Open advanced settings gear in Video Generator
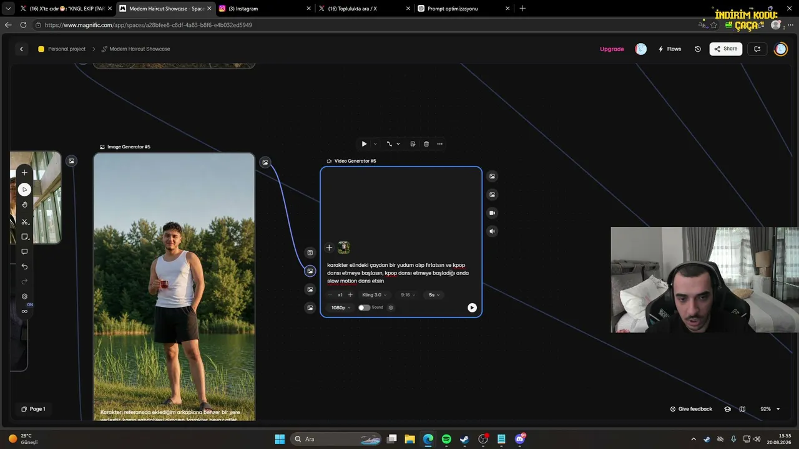The height and width of the screenshot is (449, 799). tap(391, 307)
